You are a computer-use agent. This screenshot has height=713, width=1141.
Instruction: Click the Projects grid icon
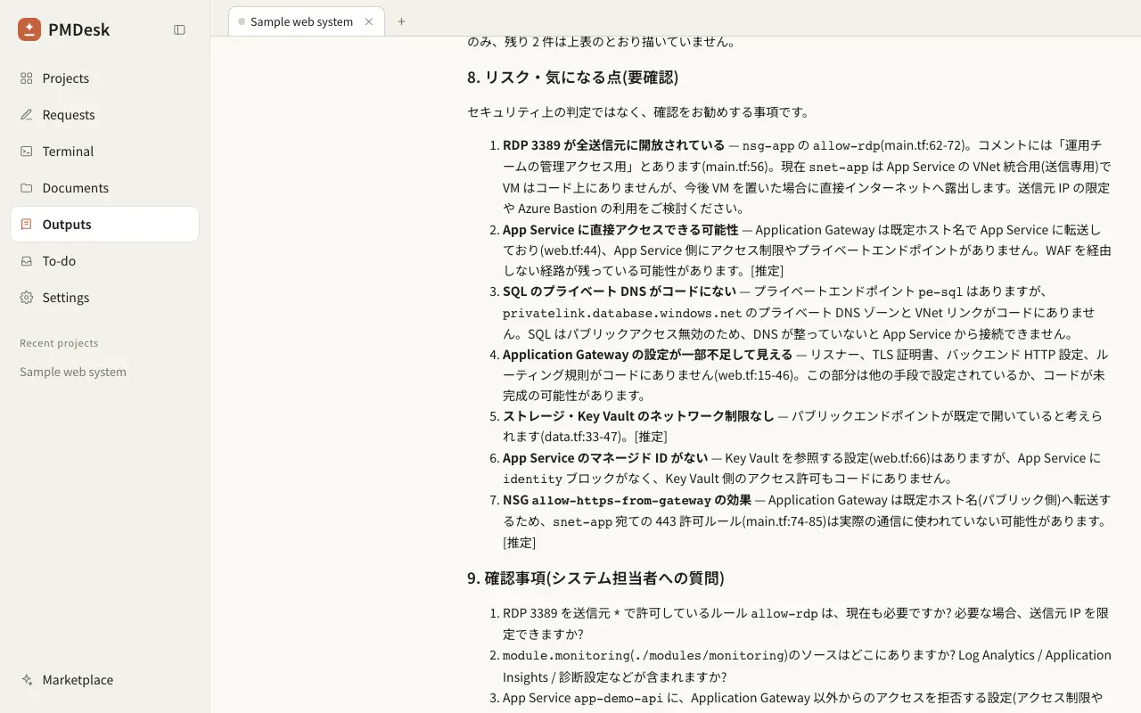click(x=27, y=78)
